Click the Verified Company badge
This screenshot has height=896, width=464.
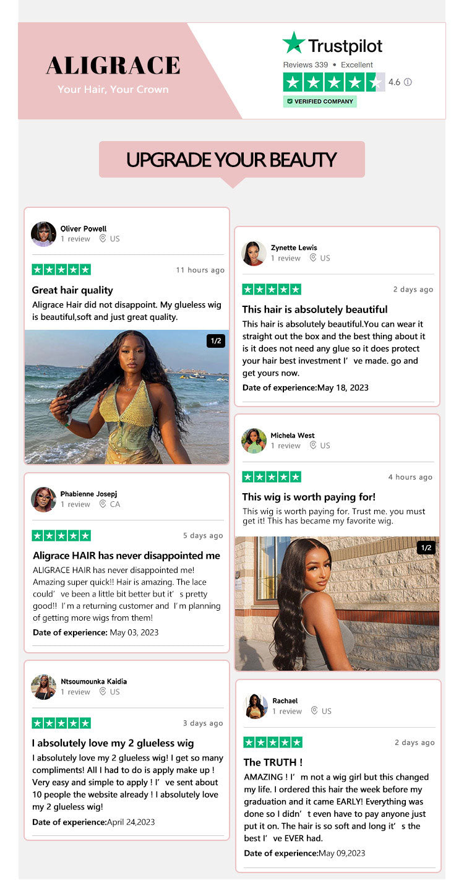(x=320, y=101)
